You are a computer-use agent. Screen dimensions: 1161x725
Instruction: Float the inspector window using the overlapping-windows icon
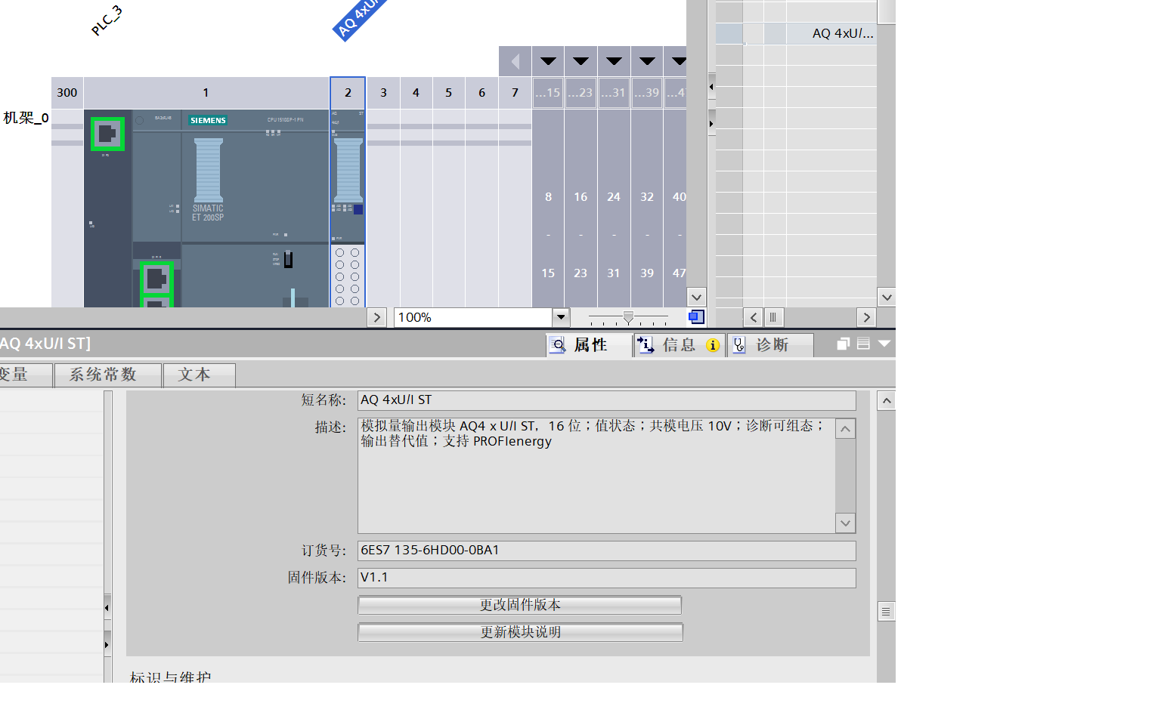844,344
